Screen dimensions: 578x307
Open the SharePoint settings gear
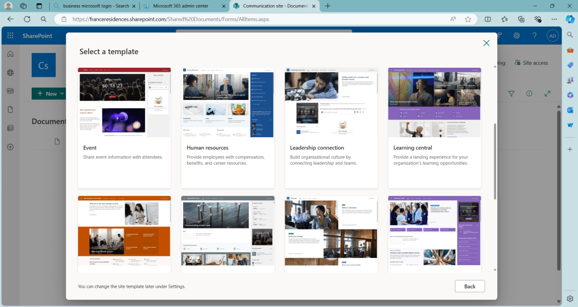pyautogui.click(x=516, y=36)
